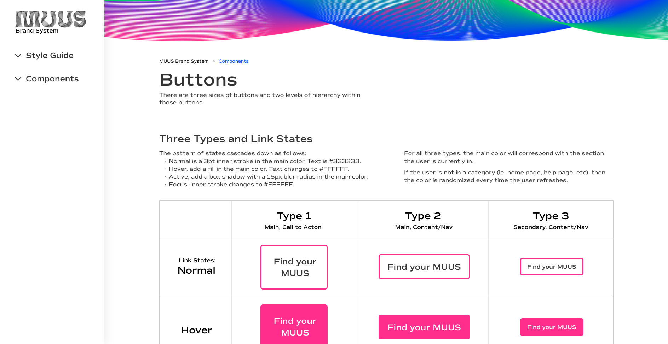Expand the Style Guide chevron arrow
The height and width of the screenshot is (344, 668).
(18, 56)
